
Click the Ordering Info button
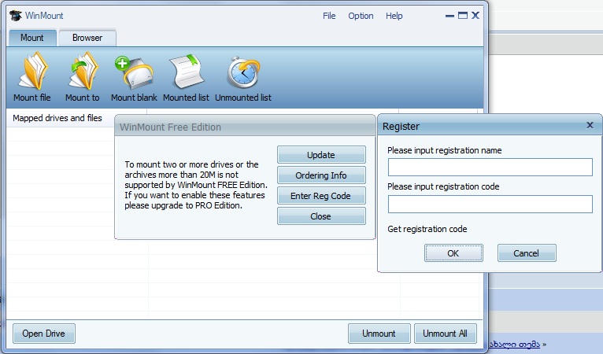(x=321, y=175)
